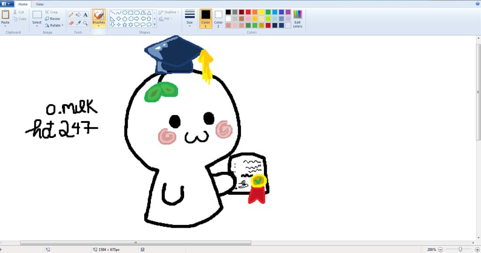Choose the Line shape
The width and height of the screenshot is (481, 253).
coord(113,13)
